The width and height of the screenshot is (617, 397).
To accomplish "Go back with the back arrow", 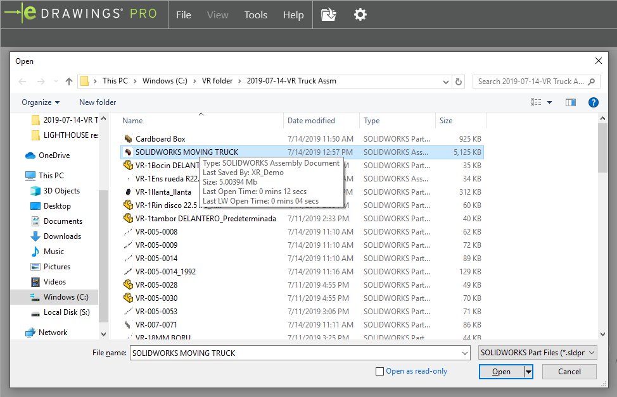I will (x=22, y=82).
